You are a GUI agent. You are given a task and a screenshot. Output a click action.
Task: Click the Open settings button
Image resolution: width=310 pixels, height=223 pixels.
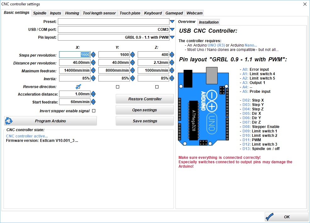tap(145, 110)
